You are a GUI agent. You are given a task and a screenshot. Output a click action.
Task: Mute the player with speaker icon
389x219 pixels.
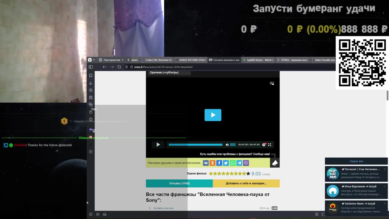coord(227,145)
